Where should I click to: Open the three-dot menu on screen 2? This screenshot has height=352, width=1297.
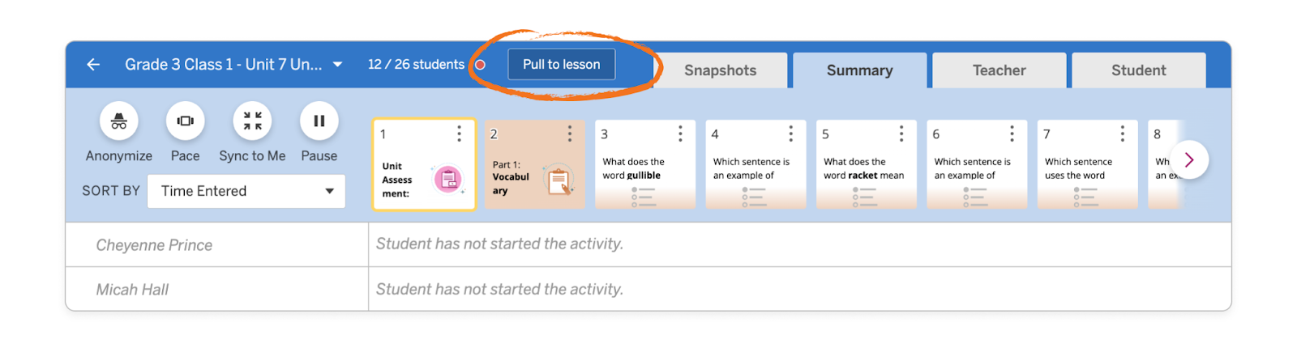point(570,134)
